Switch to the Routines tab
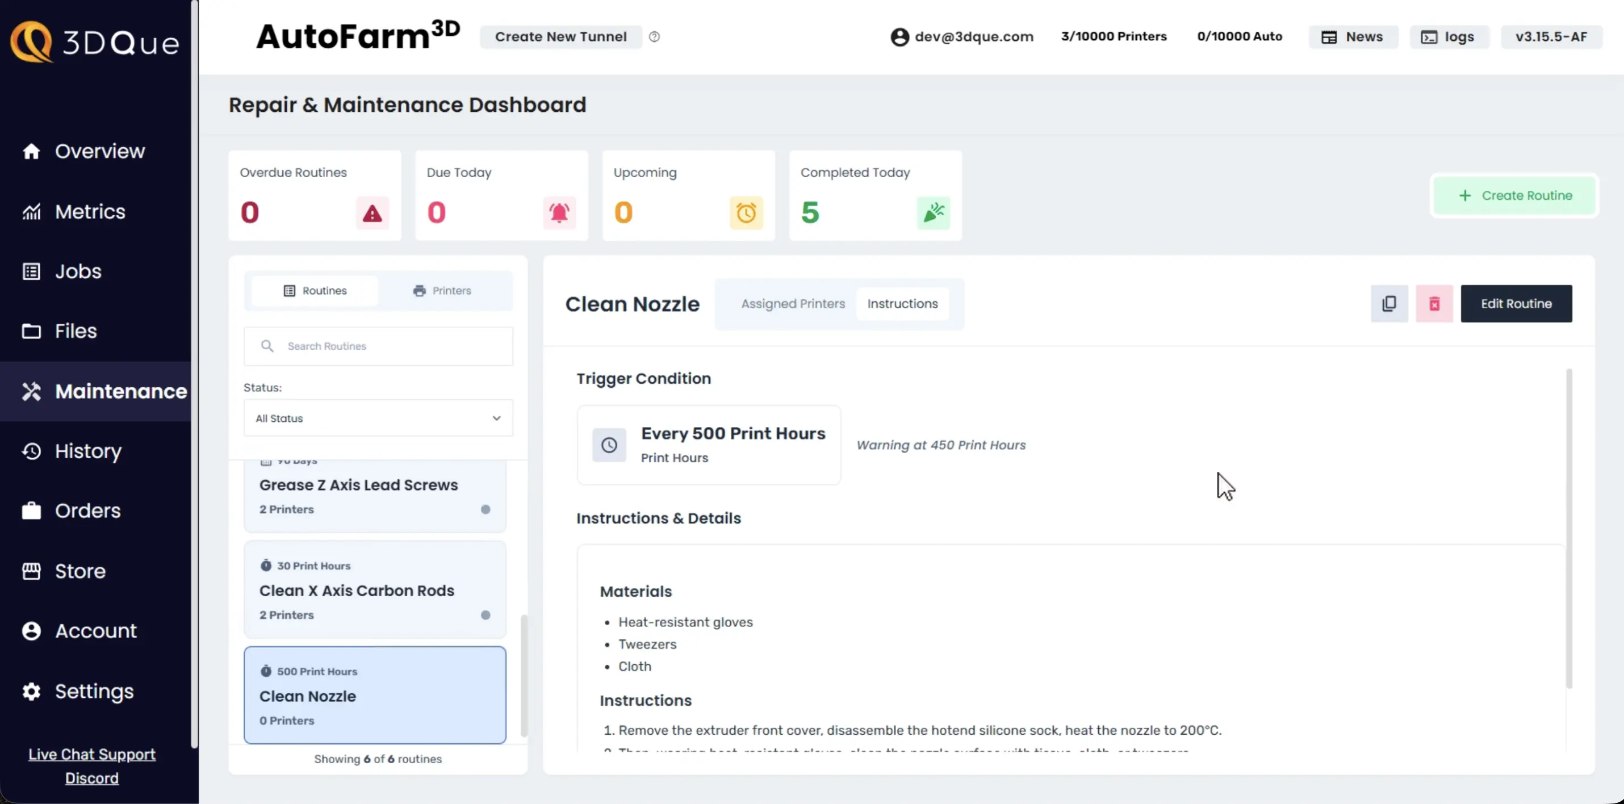The width and height of the screenshot is (1624, 804). [x=315, y=291]
